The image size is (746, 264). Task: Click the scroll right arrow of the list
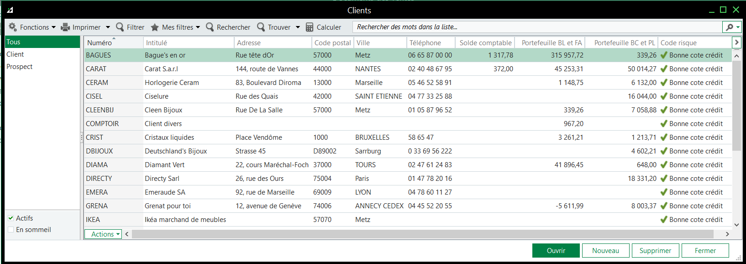tap(727, 234)
